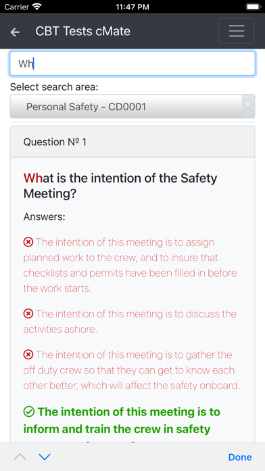
Task: Click the red X icon beside 'off duty crew' answer
Action: click(x=28, y=355)
